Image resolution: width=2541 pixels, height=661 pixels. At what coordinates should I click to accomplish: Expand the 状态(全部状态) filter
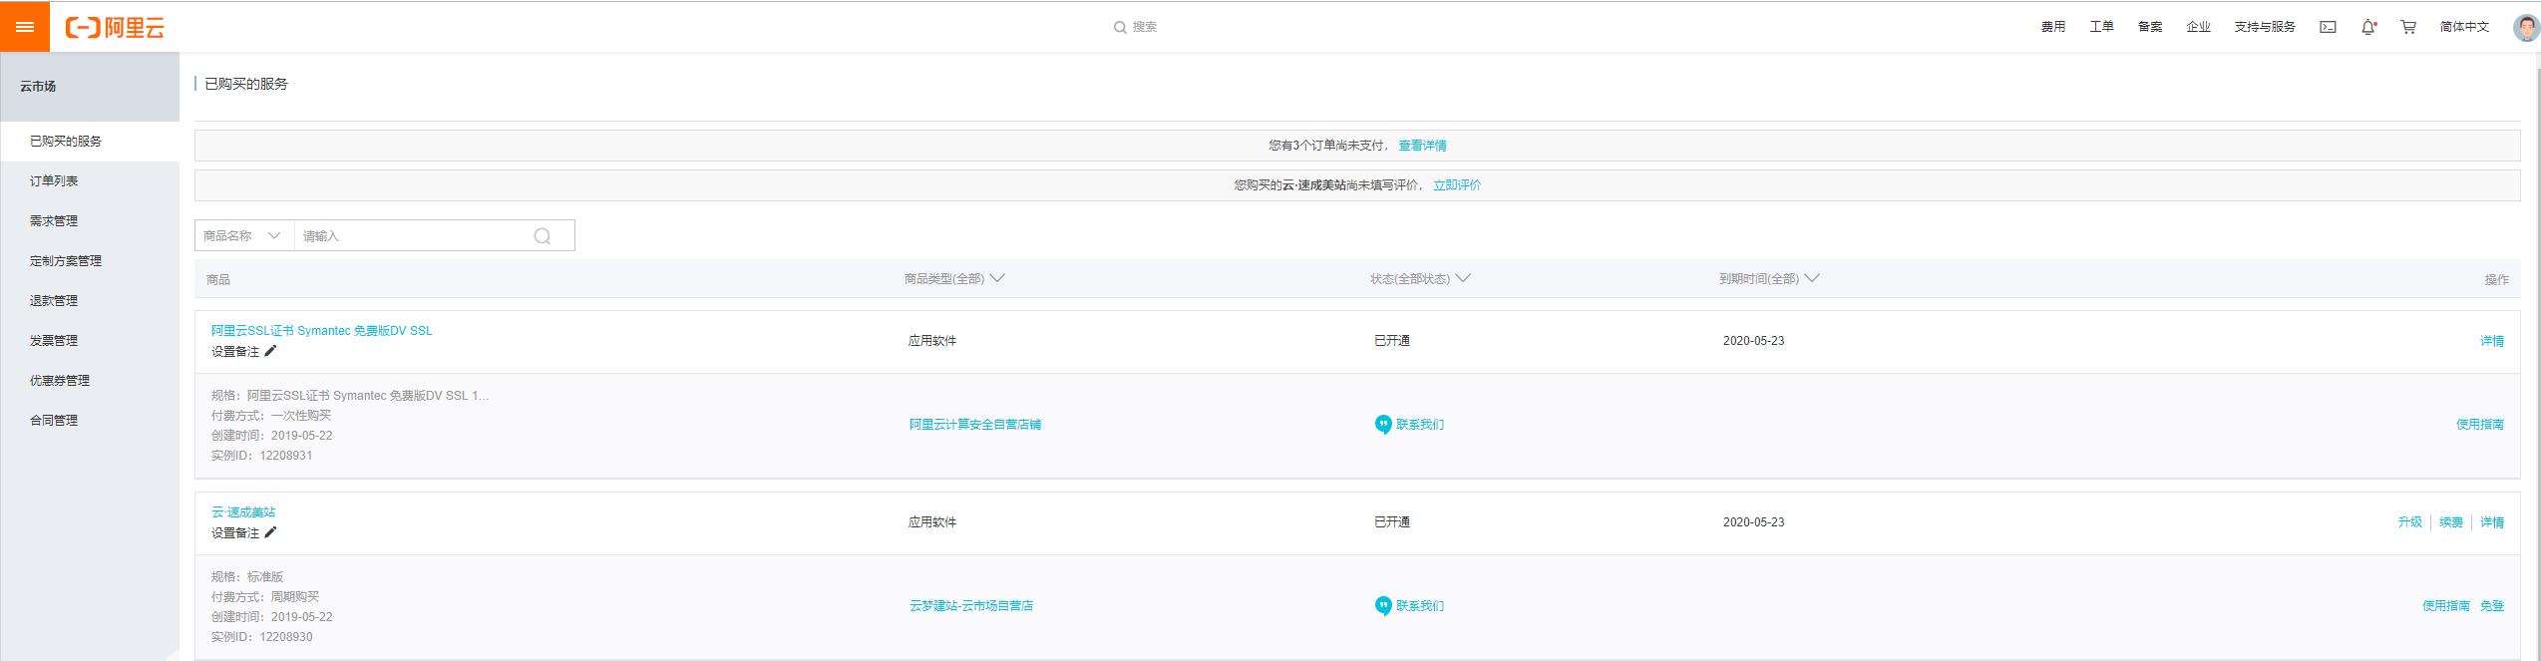[1420, 279]
